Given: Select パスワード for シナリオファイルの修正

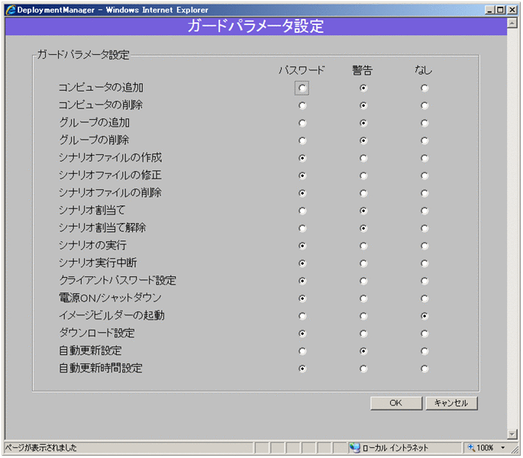Looking at the screenshot, I should (302, 176).
